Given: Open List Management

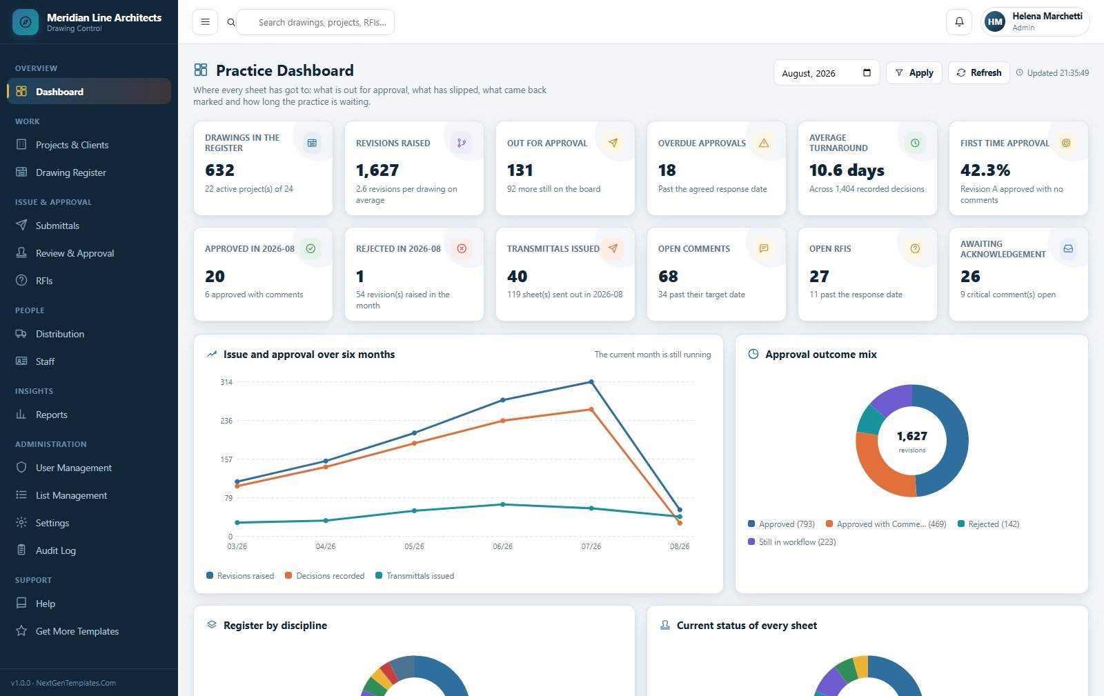Looking at the screenshot, I should point(89,495).
